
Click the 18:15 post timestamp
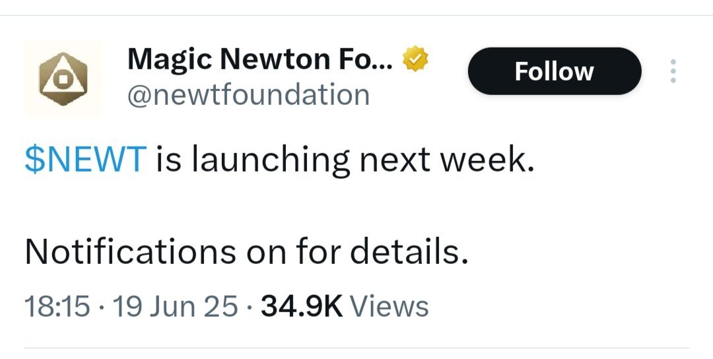coord(56,306)
